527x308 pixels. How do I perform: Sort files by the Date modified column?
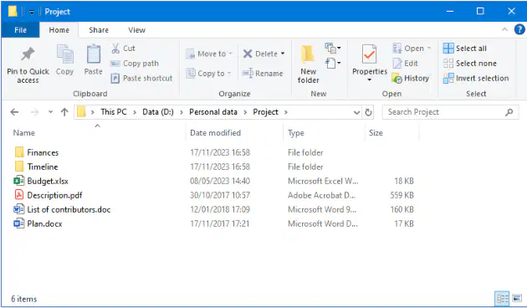tap(216, 133)
